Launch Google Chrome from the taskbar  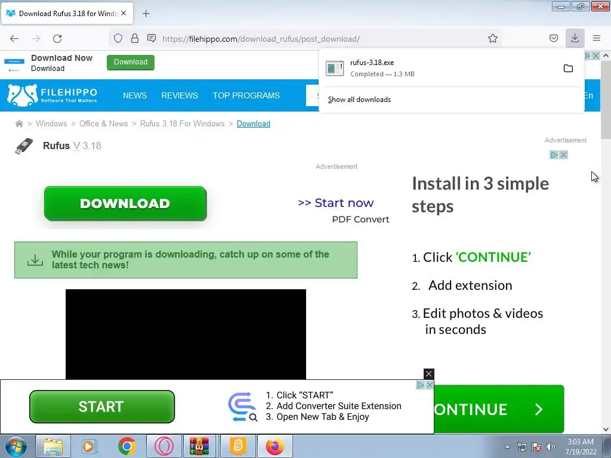tap(126, 446)
